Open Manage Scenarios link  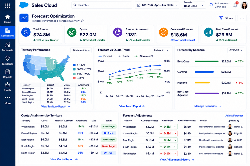[x=208, y=106]
